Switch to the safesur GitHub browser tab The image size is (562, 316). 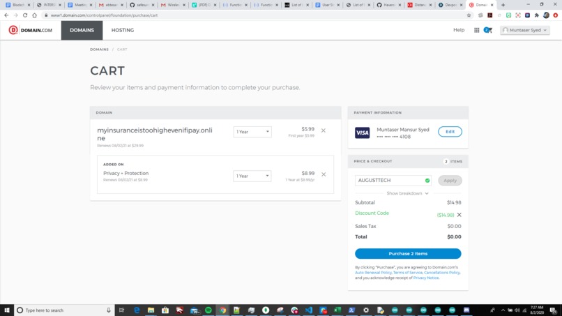[142, 5]
